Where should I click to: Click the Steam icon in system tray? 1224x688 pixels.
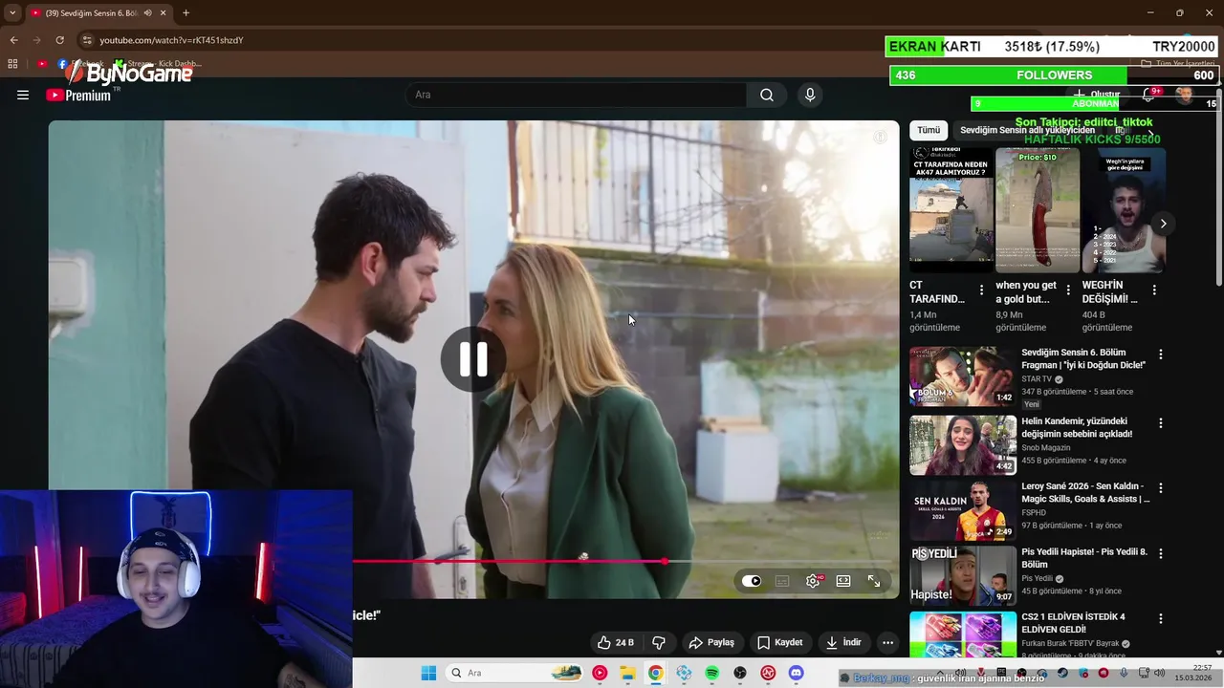(1063, 674)
